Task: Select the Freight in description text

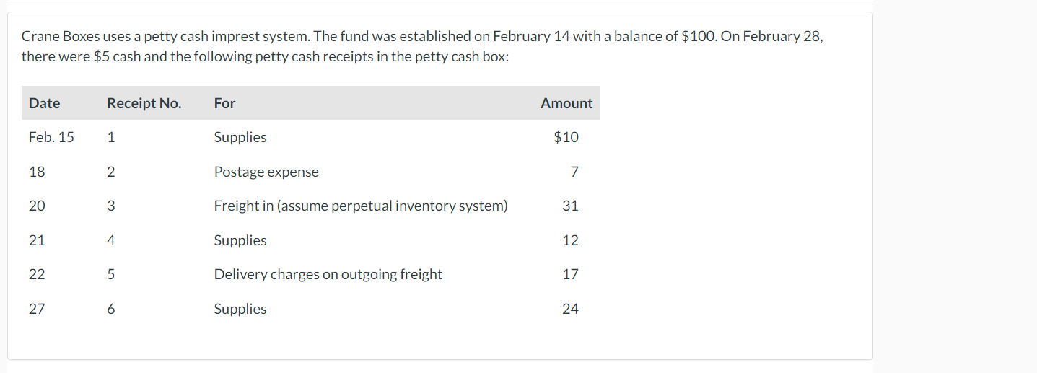Action: [x=360, y=206]
